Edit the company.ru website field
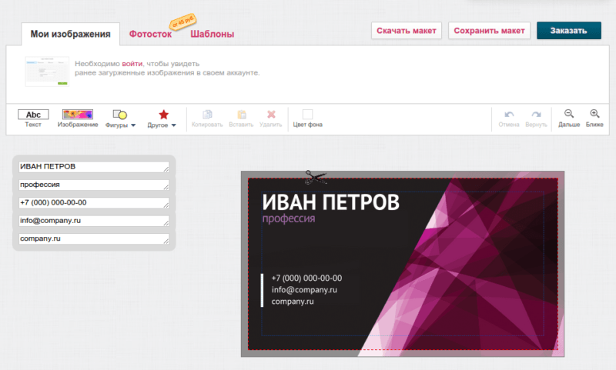This screenshot has height=370, width=616. (94, 239)
